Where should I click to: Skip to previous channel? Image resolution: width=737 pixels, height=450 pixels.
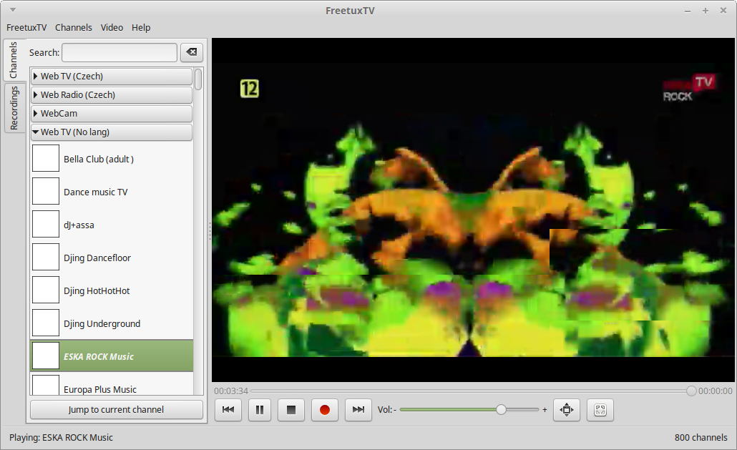click(228, 410)
